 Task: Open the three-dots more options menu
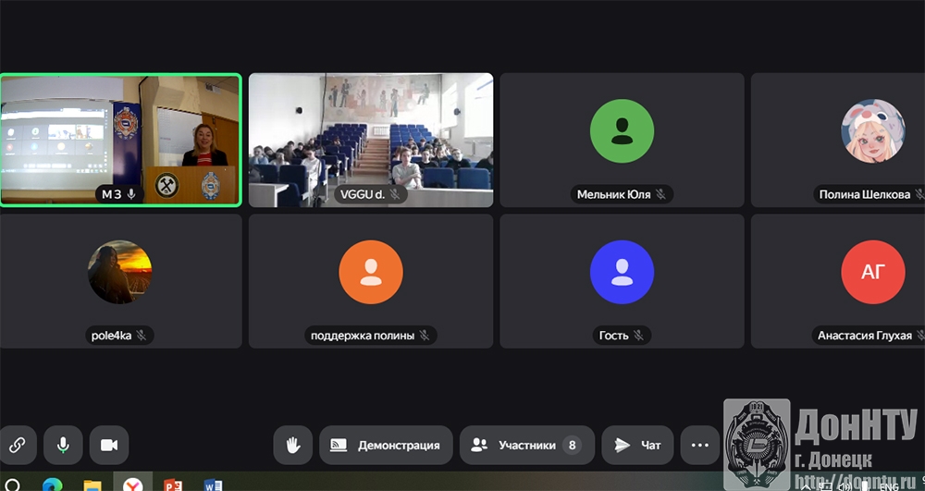tap(699, 445)
